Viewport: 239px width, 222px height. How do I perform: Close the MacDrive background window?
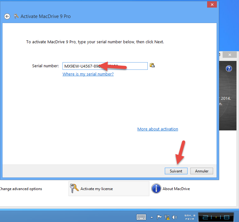230,55
